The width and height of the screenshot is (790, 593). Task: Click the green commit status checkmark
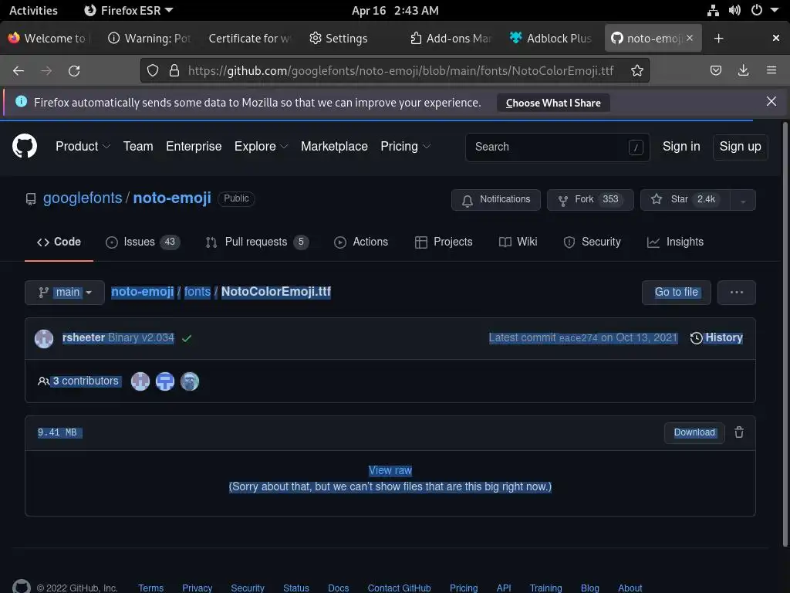tap(187, 338)
